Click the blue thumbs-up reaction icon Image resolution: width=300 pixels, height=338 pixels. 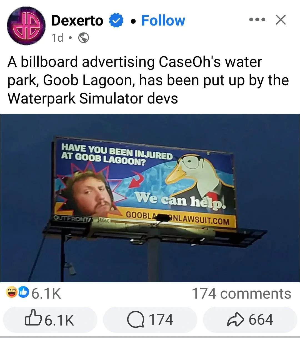point(24,292)
